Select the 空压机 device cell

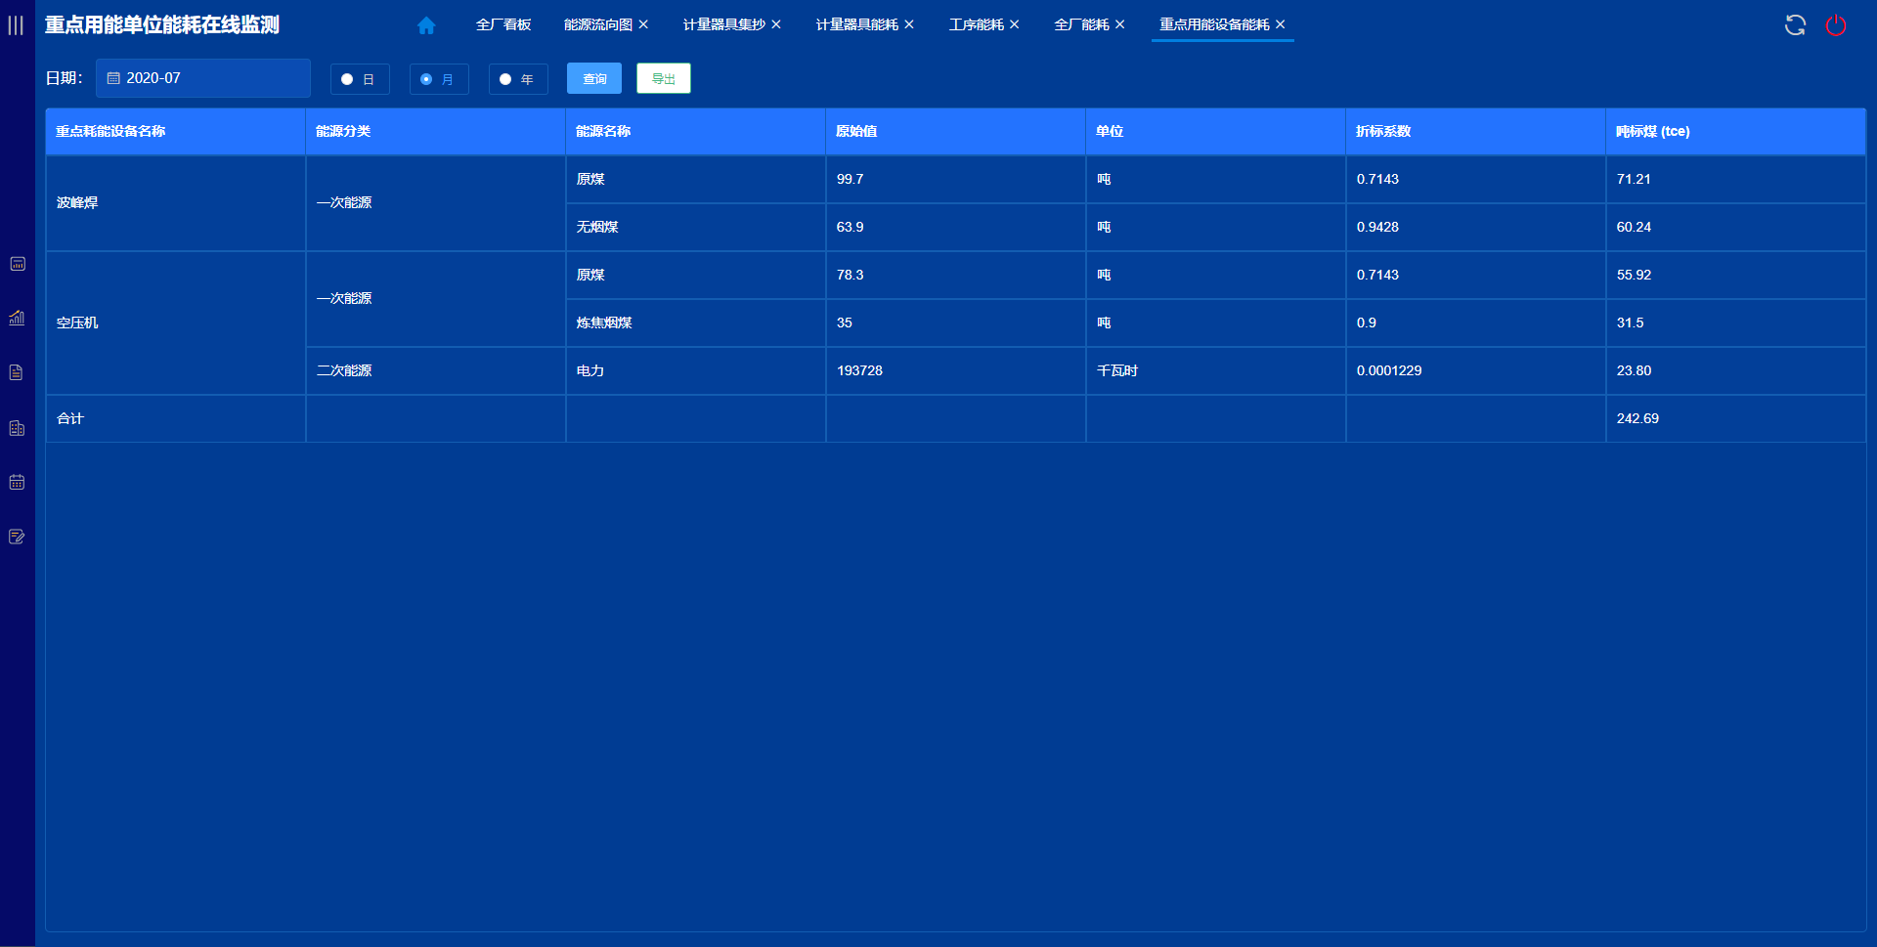point(176,323)
